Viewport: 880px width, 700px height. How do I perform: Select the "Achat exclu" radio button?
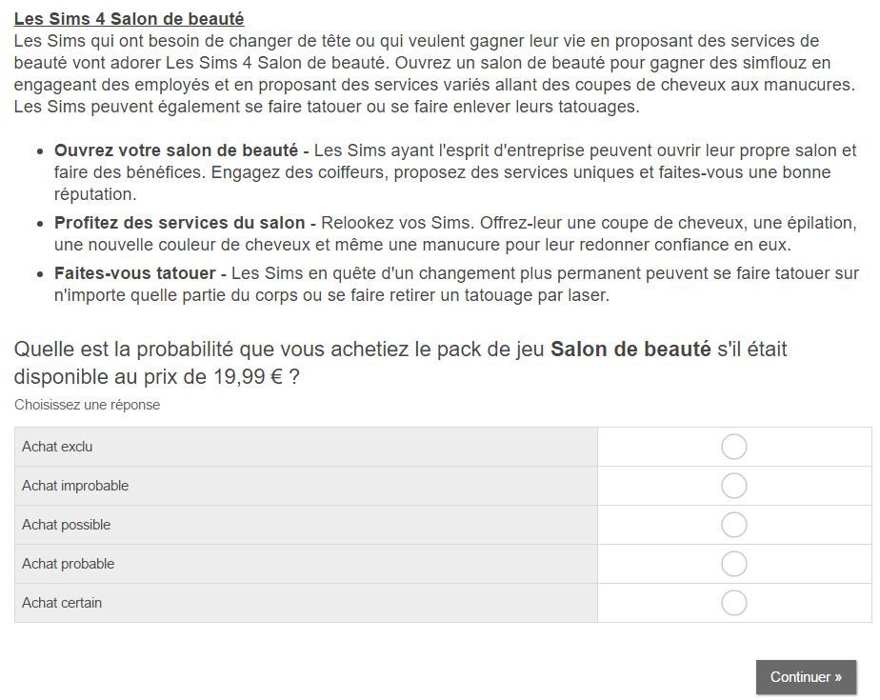pos(733,447)
